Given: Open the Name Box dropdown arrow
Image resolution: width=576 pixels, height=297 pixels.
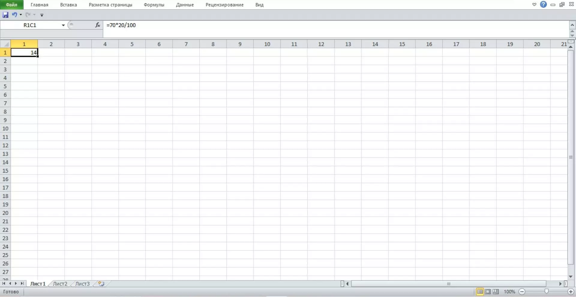Looking at the screenshot, I should [x=63, y=25].
